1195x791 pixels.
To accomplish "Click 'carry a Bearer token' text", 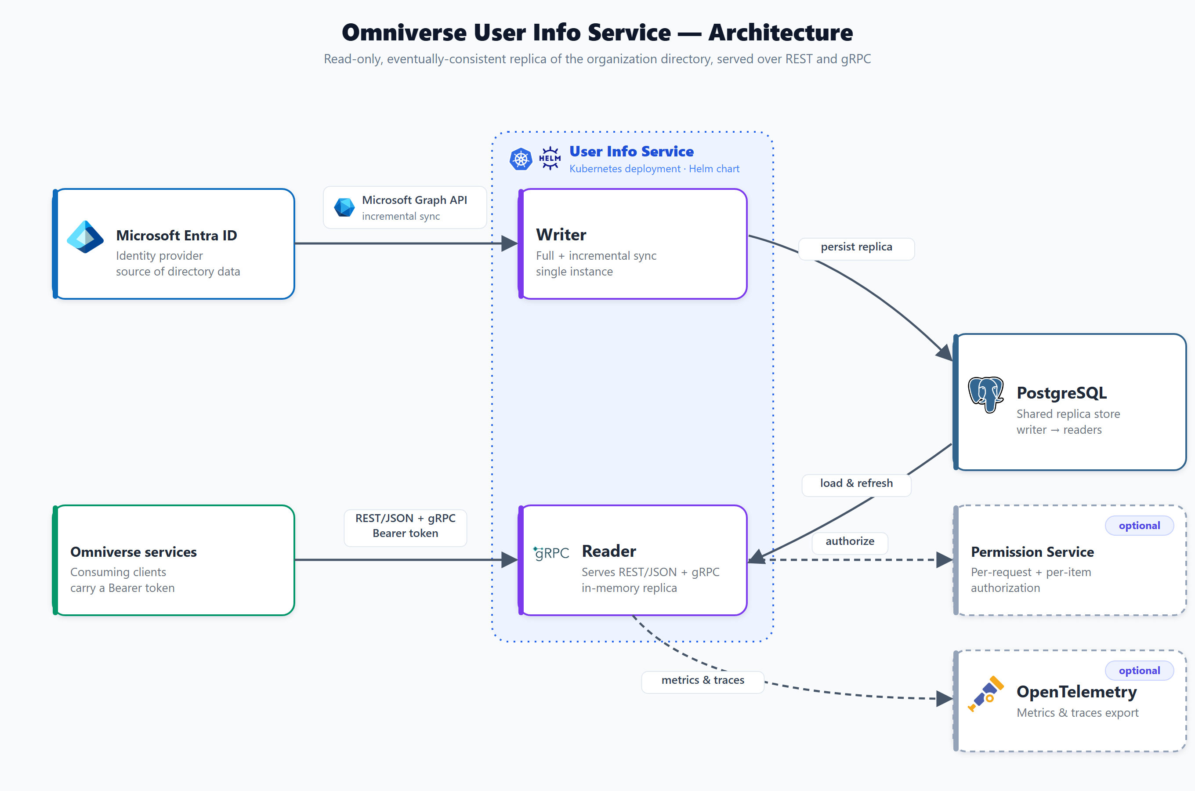I will click(x=123, y=588).
